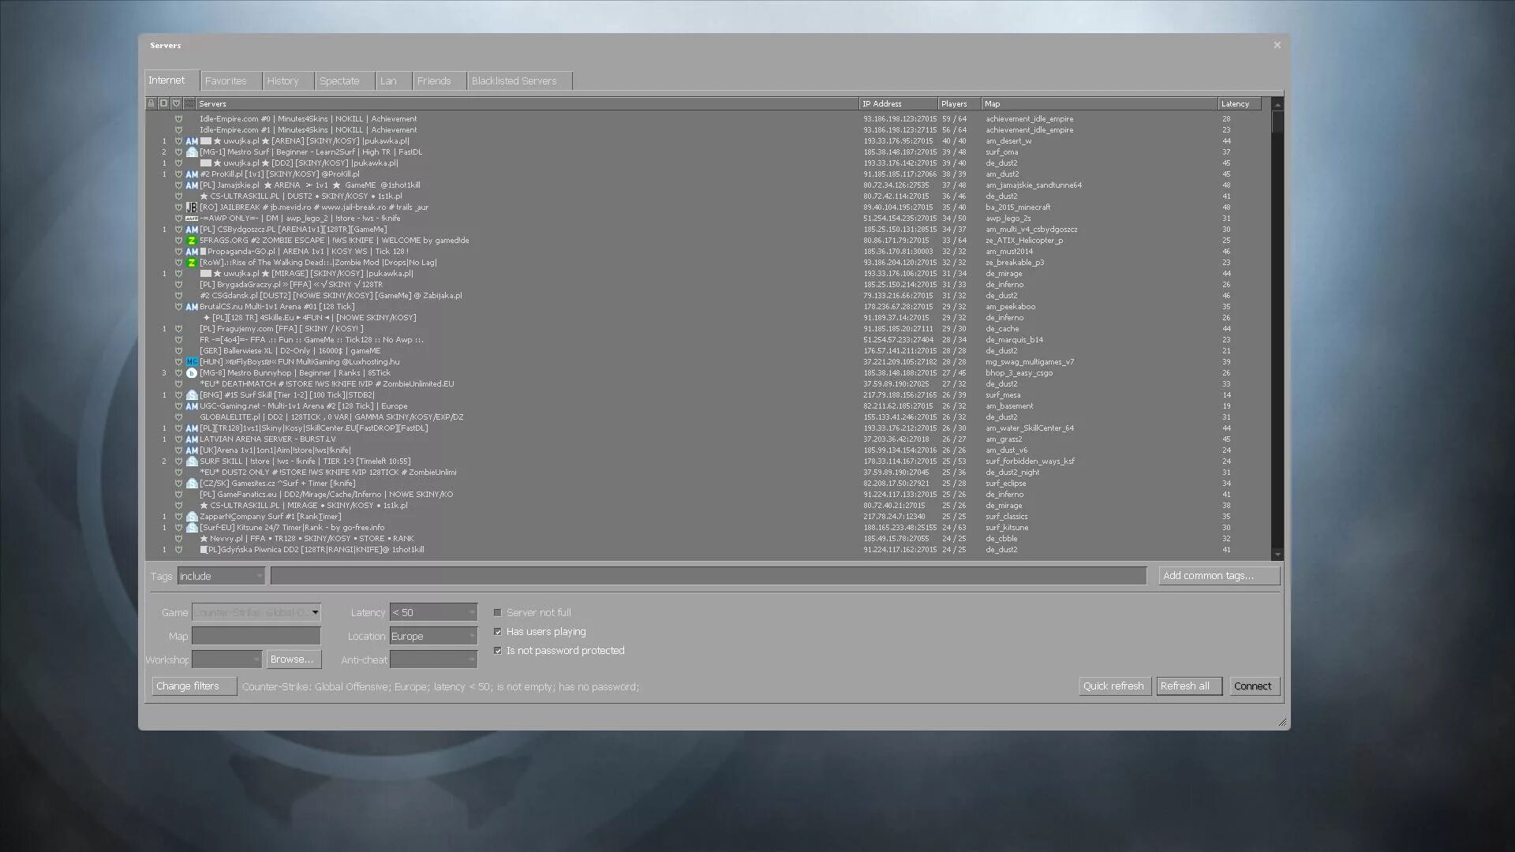Image resolution: width=1515 pixels, height=852 pixels.
Task: Click the Internet tab in server browser
Action: pyautogui.click(x=166, y=80)
